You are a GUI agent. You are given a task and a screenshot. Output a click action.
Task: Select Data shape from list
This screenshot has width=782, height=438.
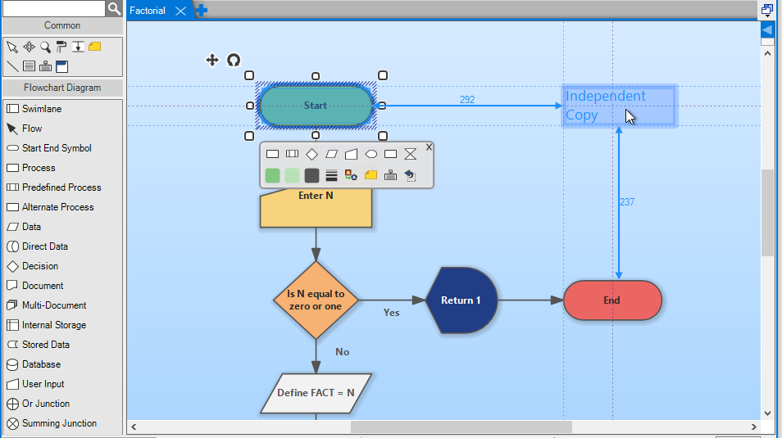click(62, 227)
